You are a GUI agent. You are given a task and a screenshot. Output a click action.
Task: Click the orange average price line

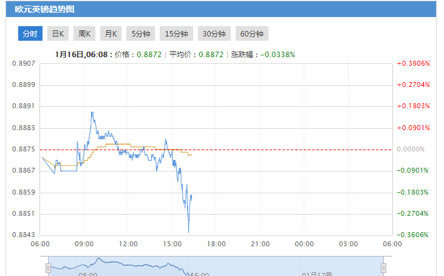pyautogui.click(x=121, y=145)
